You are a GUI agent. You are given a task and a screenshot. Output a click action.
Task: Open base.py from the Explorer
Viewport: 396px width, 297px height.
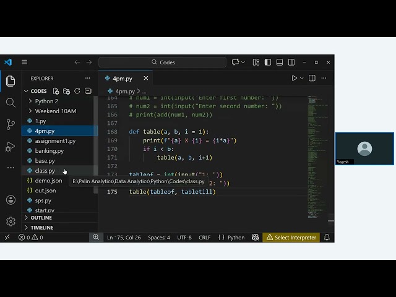click(59, 161)
